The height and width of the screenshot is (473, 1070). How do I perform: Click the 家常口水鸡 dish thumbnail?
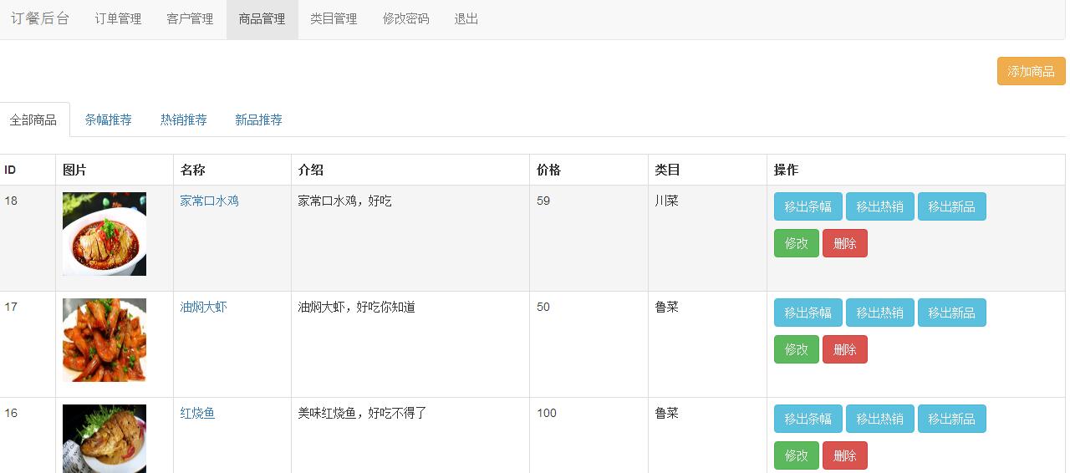(104, 234)
